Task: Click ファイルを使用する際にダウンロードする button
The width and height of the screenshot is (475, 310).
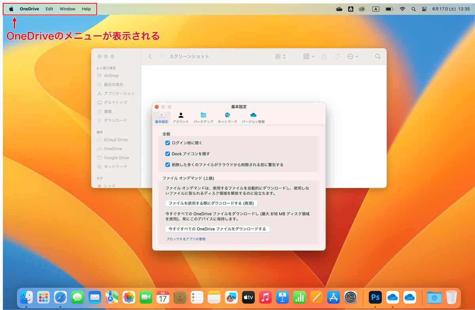Action: pos(211,203)
